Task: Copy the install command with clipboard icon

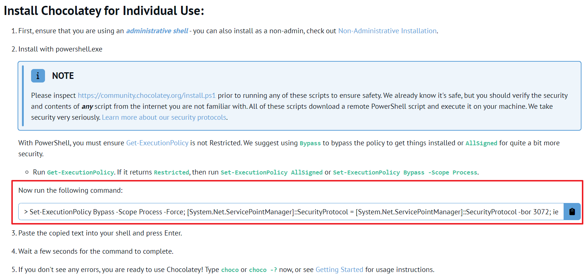Action: [x=572, y=211]
